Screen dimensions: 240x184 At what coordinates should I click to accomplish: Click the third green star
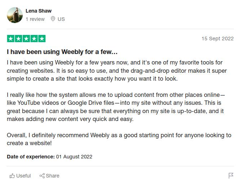tap(26, 39)
